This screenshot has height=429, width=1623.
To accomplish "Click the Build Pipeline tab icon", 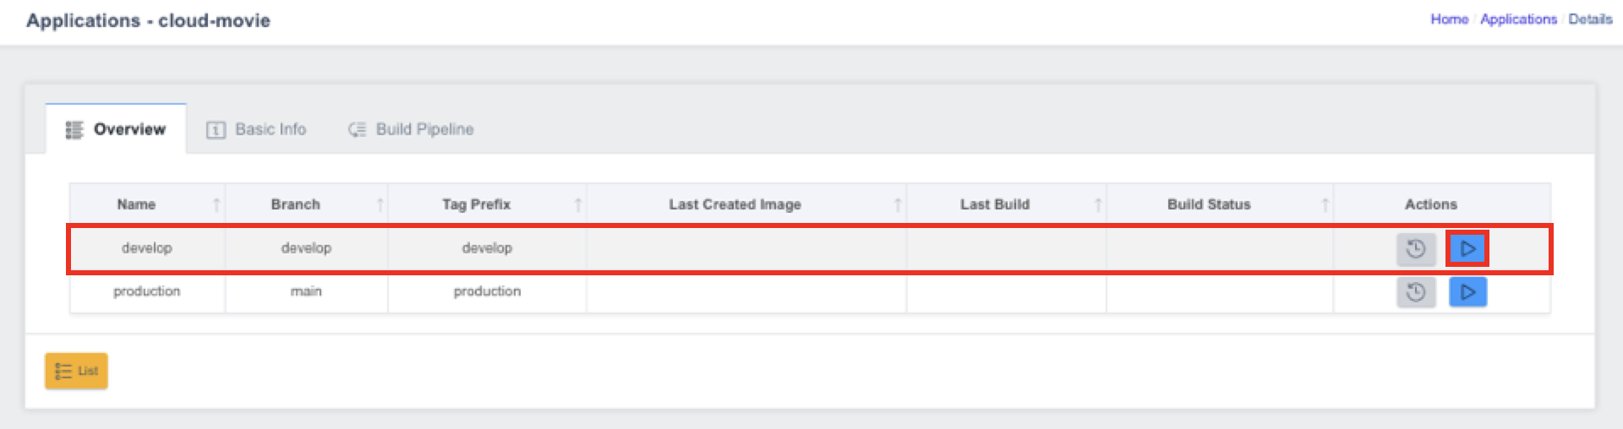I will point(358,130).
